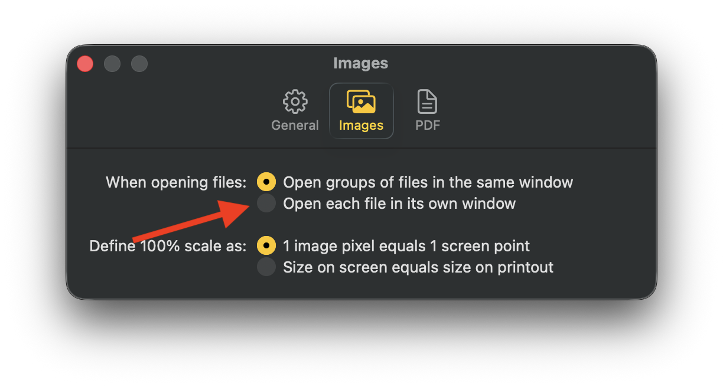Click the gray zoom window button
723x387 pixels.
click(139, 64)
